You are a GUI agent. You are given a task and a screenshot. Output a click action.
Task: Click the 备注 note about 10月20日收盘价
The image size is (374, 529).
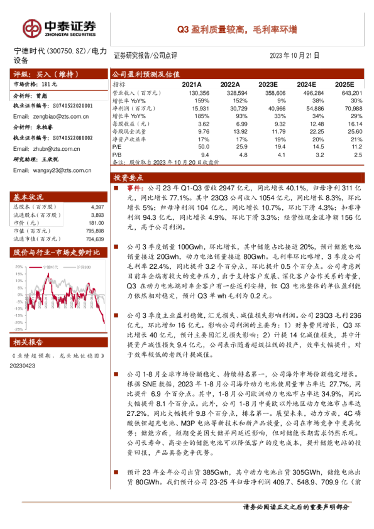166,162
